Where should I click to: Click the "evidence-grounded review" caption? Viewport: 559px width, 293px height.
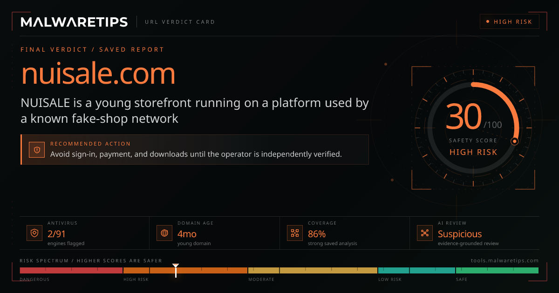pos(468,243)
